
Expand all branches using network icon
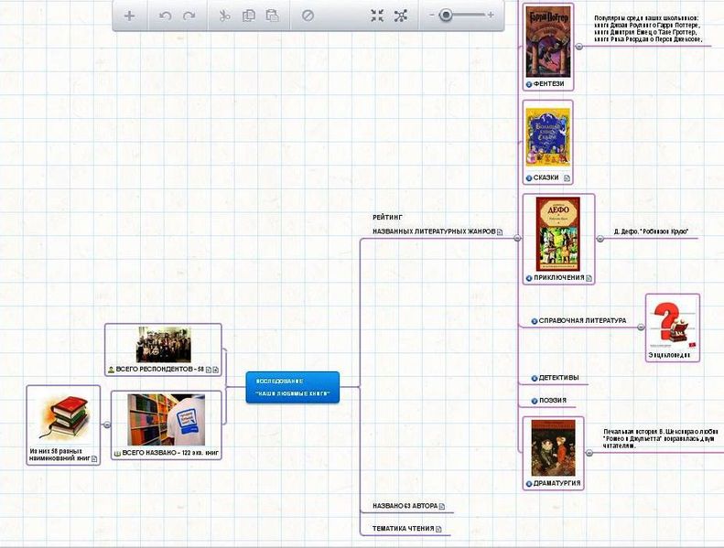click(401, 16)
